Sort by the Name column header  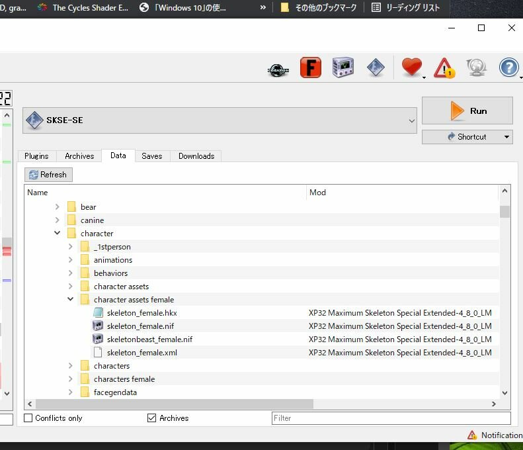pos(165,193)
